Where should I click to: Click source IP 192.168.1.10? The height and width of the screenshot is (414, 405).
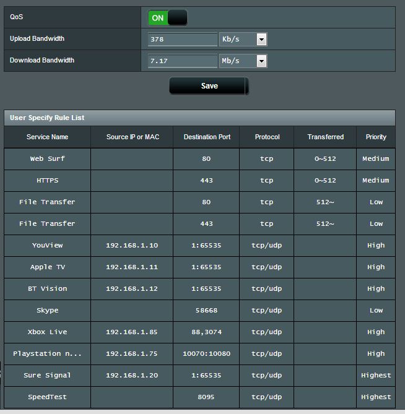(132, 245)
